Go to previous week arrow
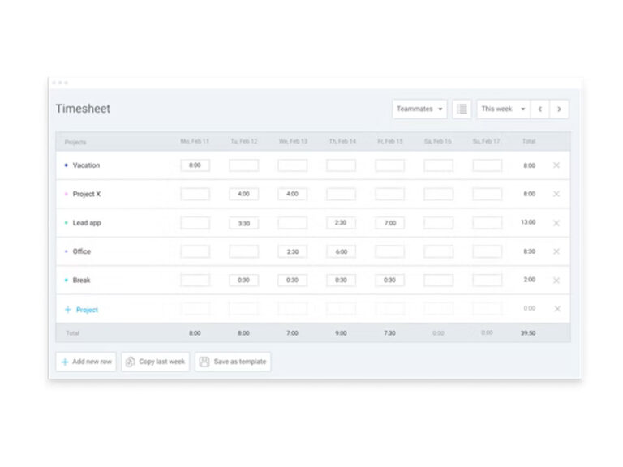The width and height of the screenshot is (623, 467). [x=540, y=109]
